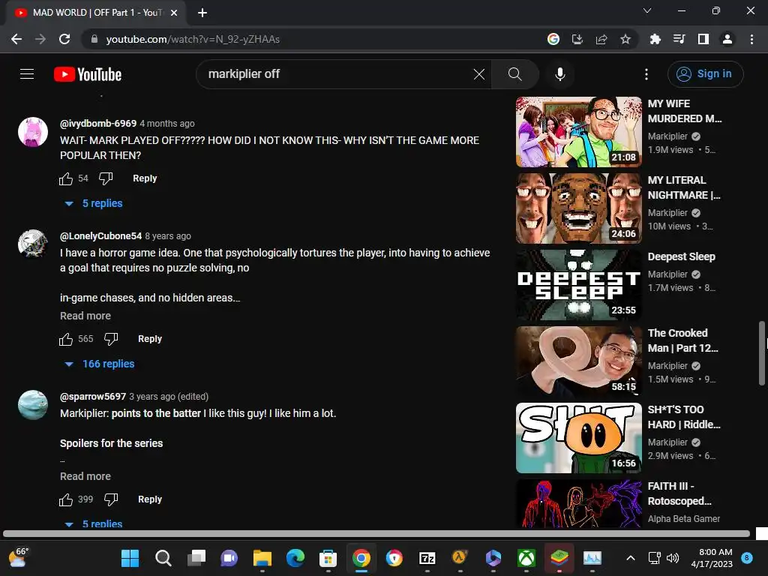Viewport: 768px width, 576px height.
Task: Open The Crooked Man video thumbnail
Action: (578, 361)
